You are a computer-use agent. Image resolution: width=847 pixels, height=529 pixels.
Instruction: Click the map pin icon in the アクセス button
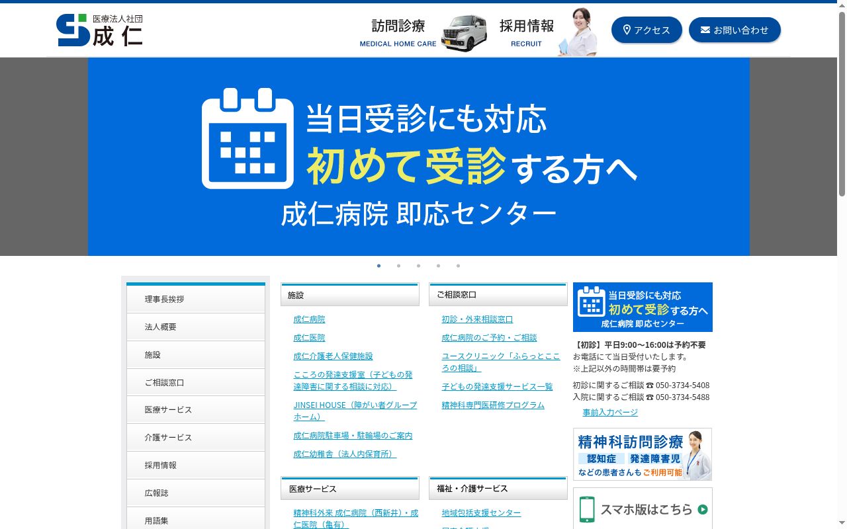tap(627, 30)
